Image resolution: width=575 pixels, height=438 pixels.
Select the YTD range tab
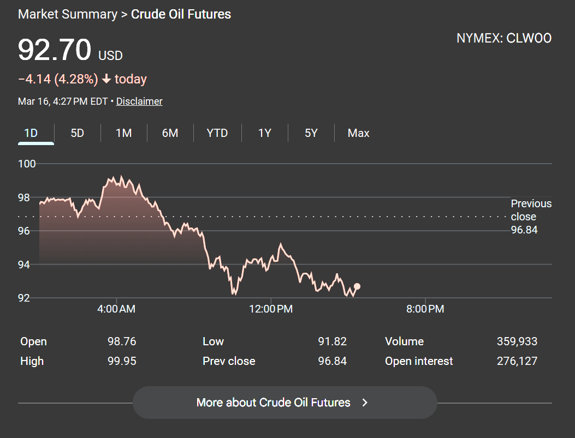click(x=217, y=133)
